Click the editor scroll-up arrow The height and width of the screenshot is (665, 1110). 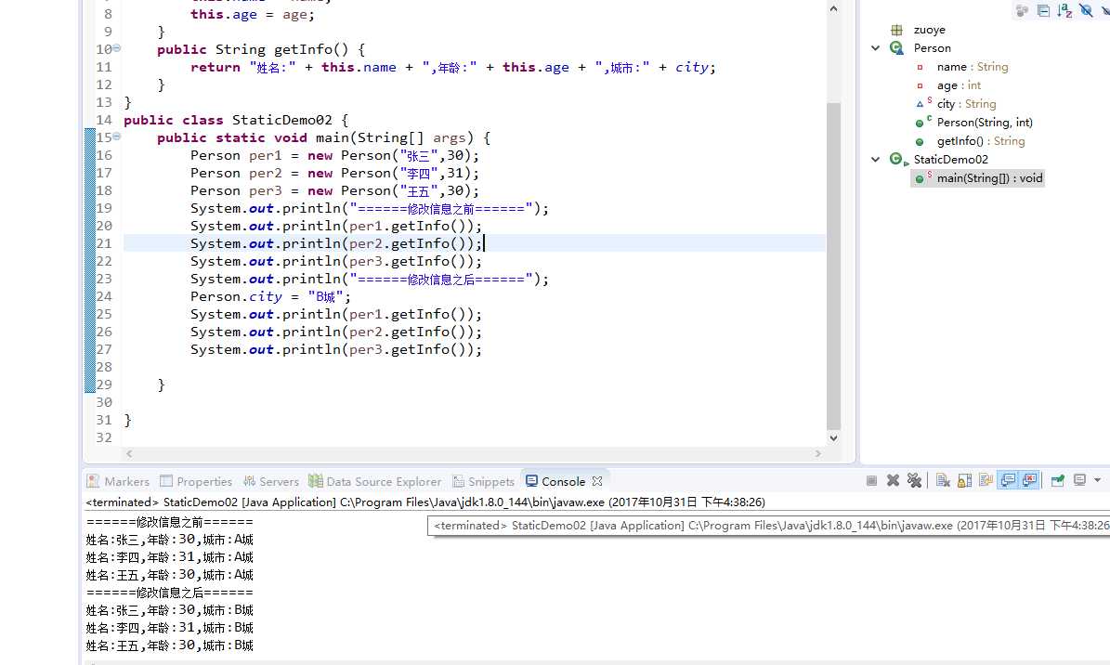coord(833,9)
